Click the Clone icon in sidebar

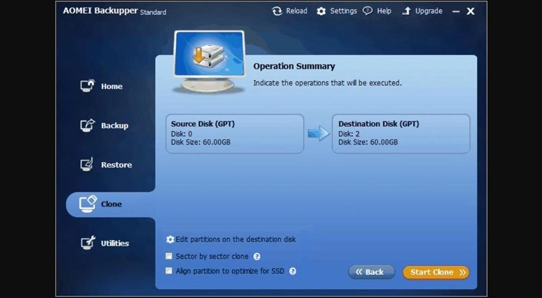click(x=88, y=204)
